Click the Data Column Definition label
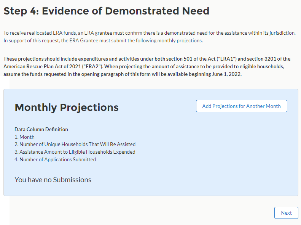Viewport: 301px width, 225px height. click(41, 129)
